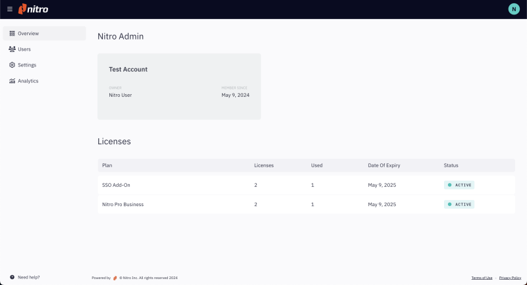
Task: Click the Nitro logo in header
Action: coord(34,9)
